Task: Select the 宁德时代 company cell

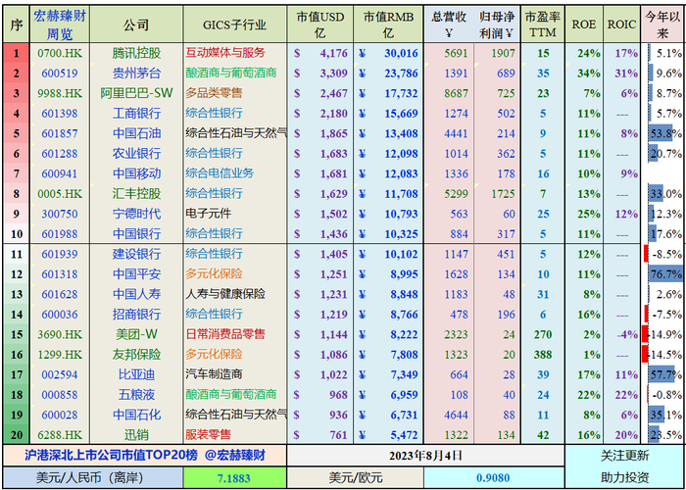Action: coord(136,214)
